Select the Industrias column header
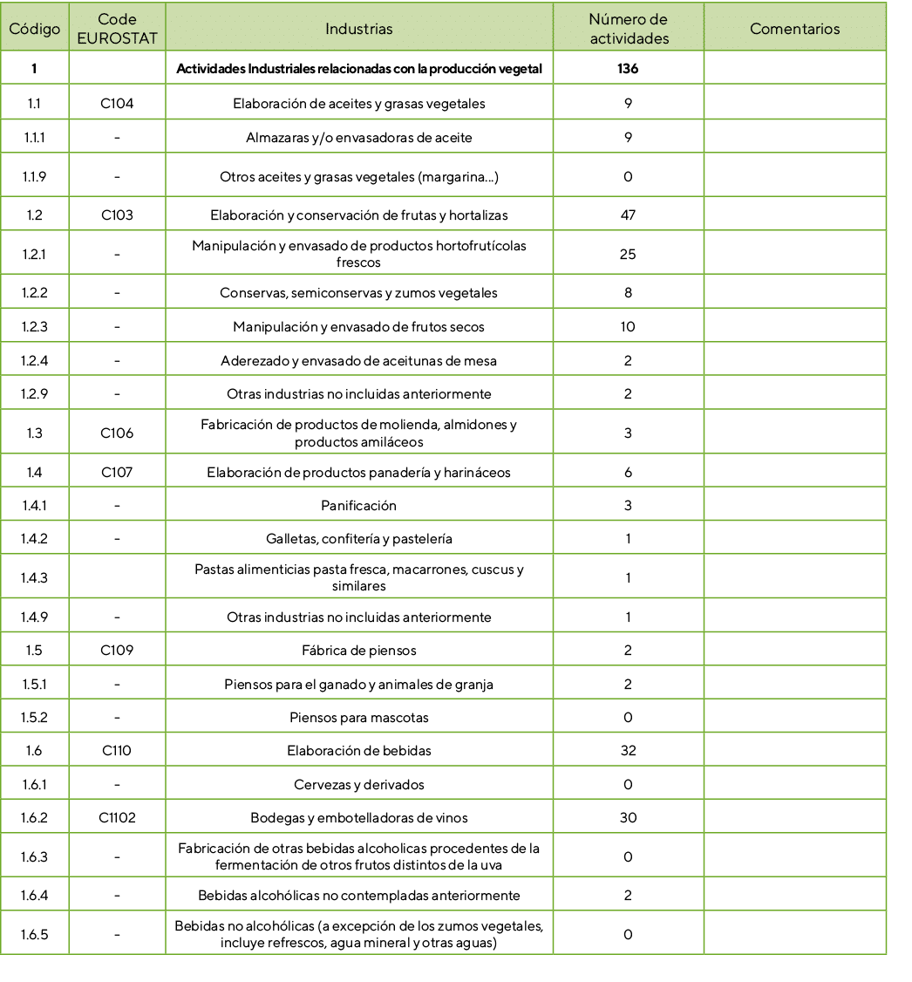This screenshot has width=912, height=982. click(358, 29)
